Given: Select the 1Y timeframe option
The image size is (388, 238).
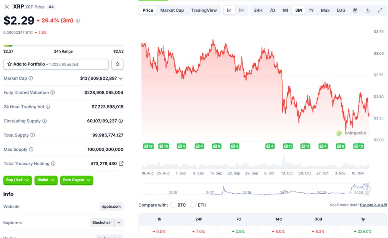Looking at the screenshot, I should click(311, 10).
